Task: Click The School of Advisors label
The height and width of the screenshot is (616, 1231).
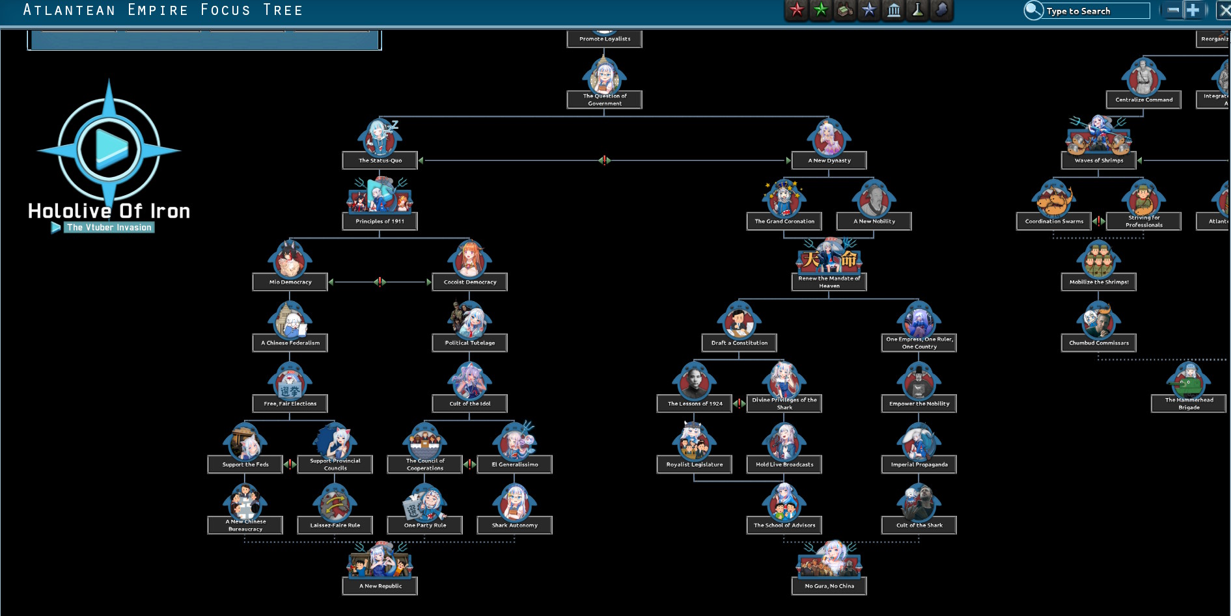Action: click(x=784, y=525)
